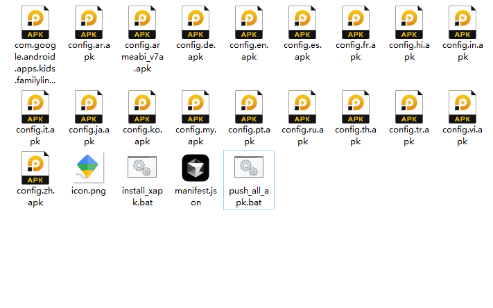Click the "config.hi.apk" file name
This screenshot has height=308, width=493.
(x=409, y=51)
